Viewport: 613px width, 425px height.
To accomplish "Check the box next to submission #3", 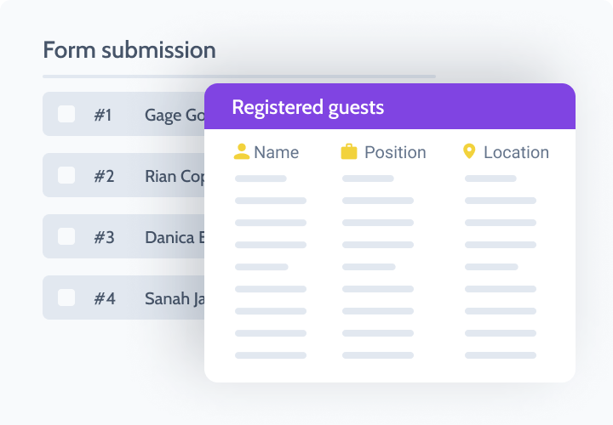I will (x=66, y=237).
